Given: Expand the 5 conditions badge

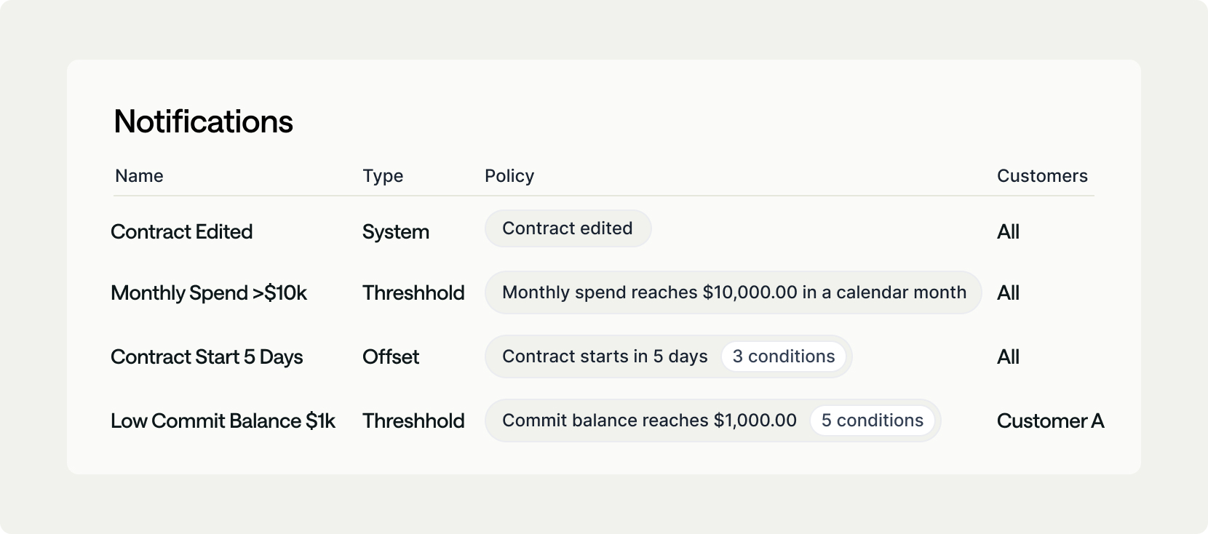Looking at the screenshot, I should coord(872,421).
